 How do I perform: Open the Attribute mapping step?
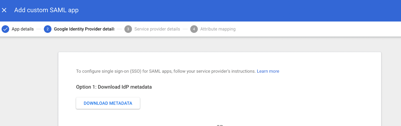pos(218,29)
